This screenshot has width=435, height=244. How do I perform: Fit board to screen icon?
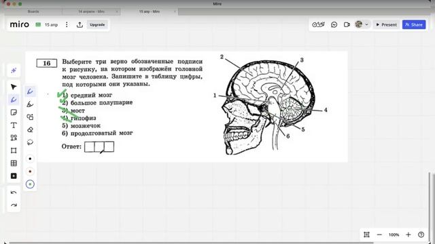367,235
